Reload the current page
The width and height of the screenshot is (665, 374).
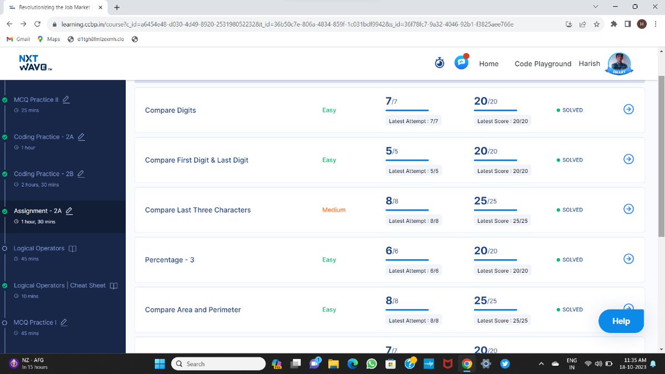[37, 24]
